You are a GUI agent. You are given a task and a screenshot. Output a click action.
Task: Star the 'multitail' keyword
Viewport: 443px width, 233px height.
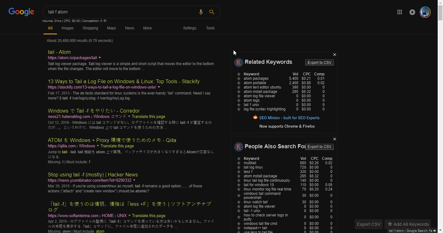coord(239,163)
